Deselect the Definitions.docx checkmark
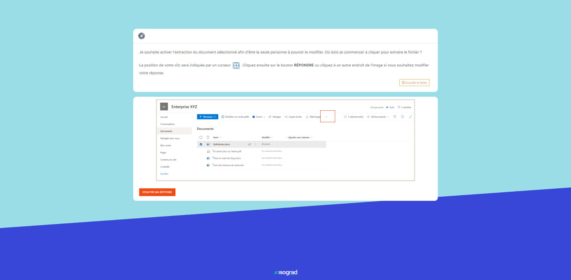571x280 pixels. [x=201, y=144]
